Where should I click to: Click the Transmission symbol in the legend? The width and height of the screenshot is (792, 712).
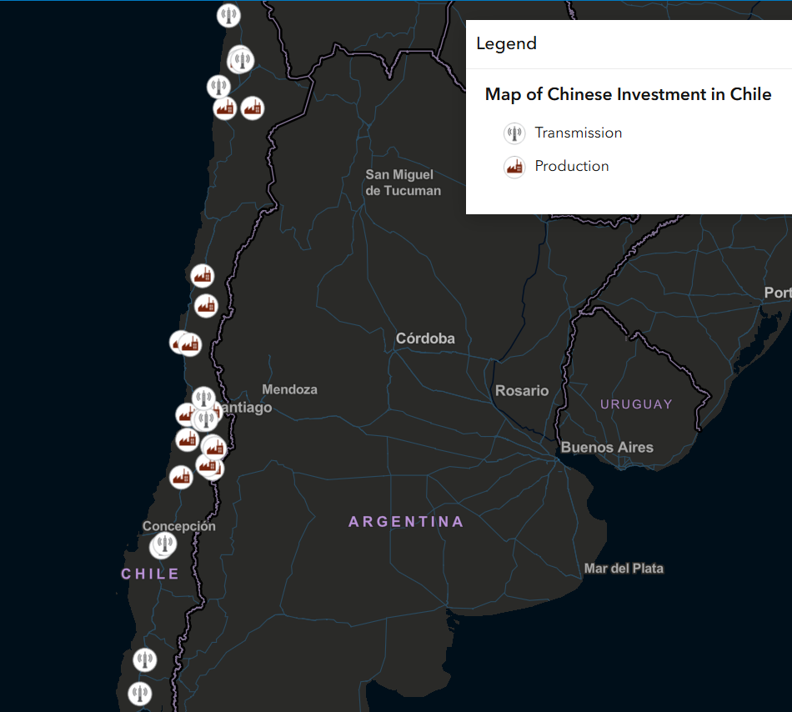point(514,133)
